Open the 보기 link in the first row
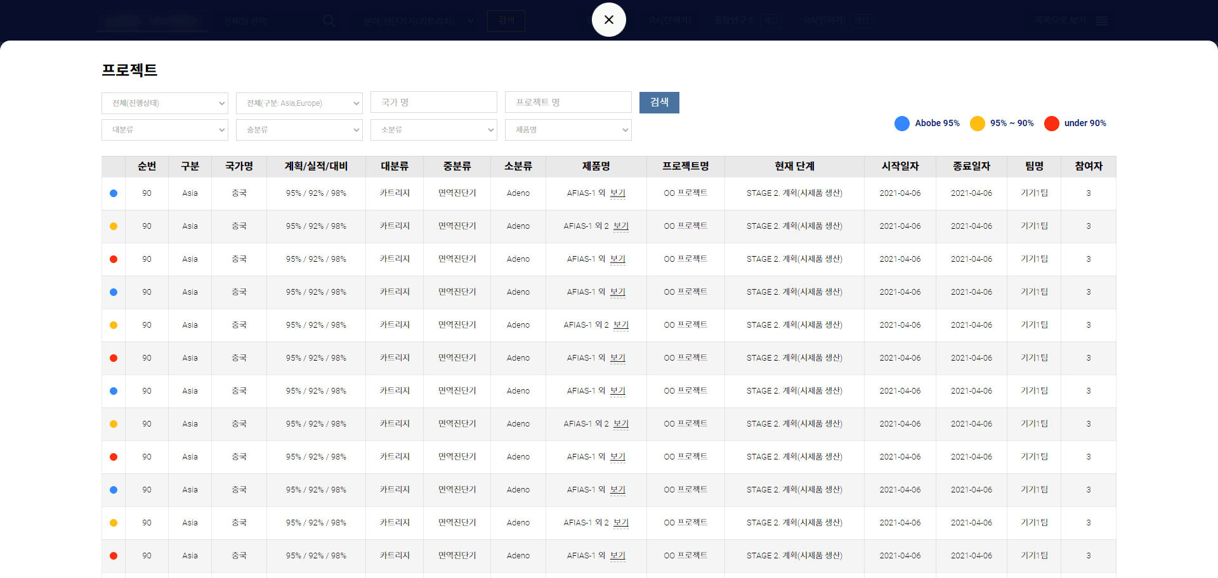The width and height of the screenshot is (1218, 578). [617, 193]
